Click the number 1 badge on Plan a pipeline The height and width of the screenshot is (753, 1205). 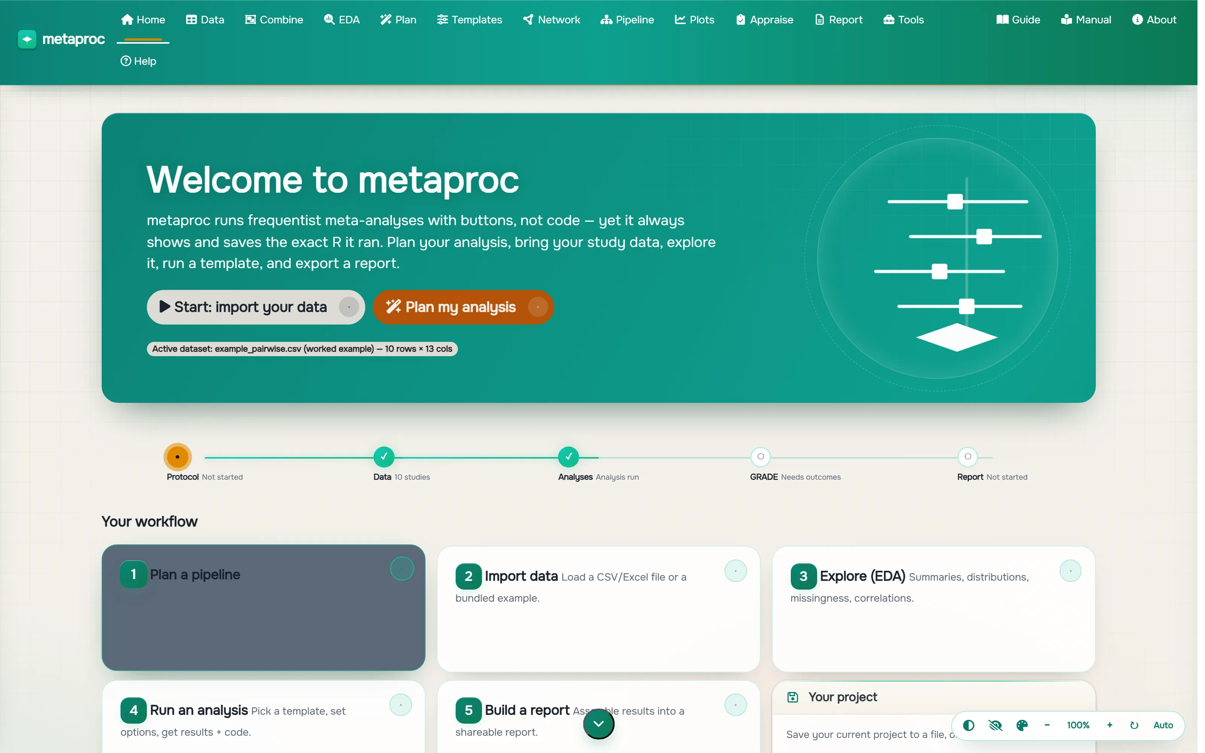tap(133, 574)
